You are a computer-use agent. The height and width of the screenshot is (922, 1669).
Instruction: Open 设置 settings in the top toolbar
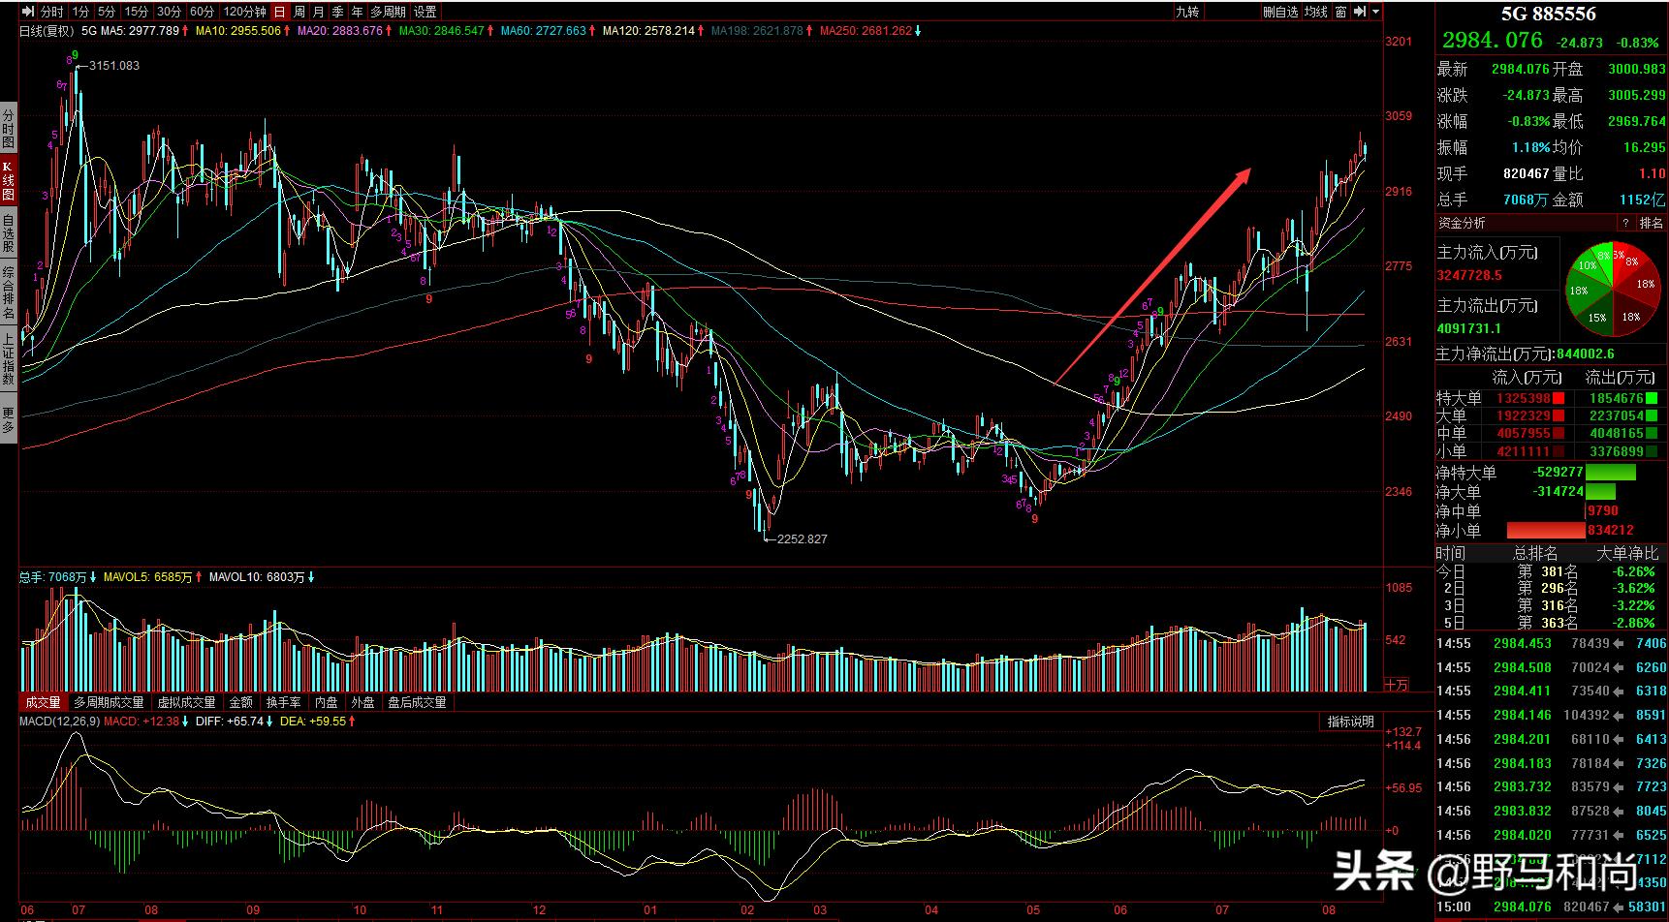[425, 12]
